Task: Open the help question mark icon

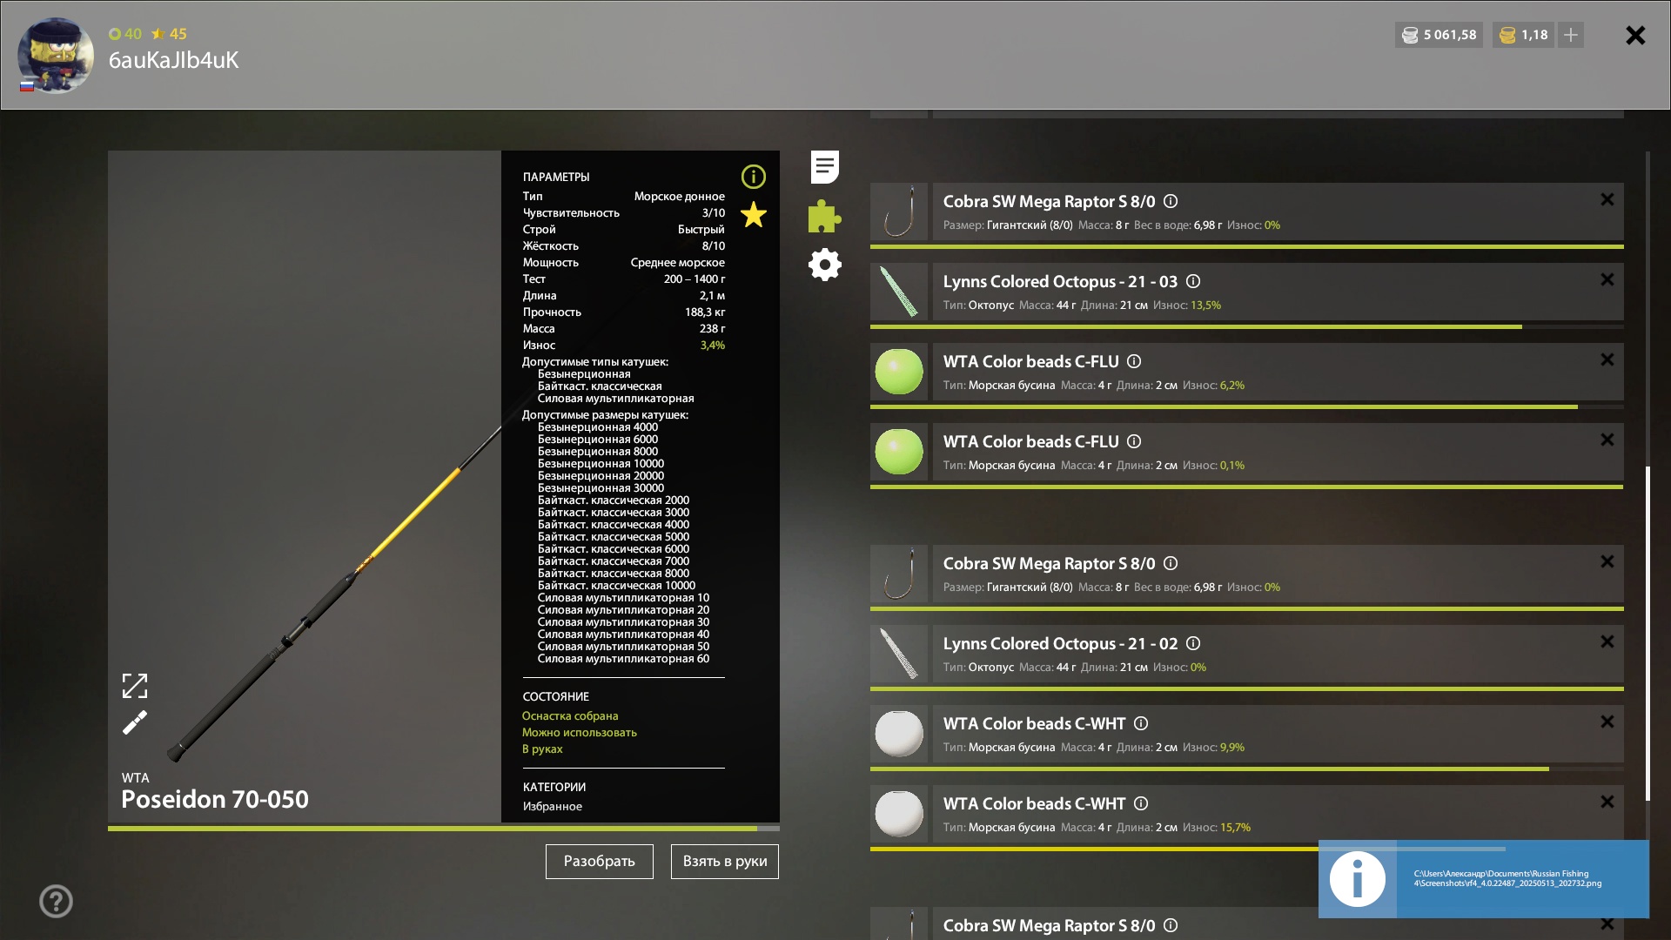Action: coord(56,902)
